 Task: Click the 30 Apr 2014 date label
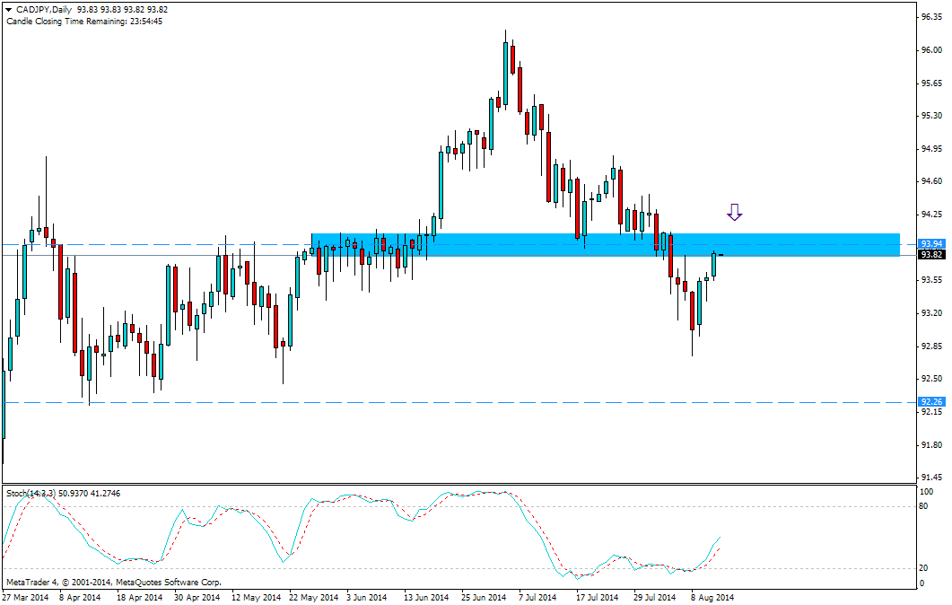(197, 597)
